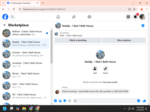The width and height of the screenshot is (150, 112).
Task: Click the browser Forward arrow
Action: [x=8, y=9]
